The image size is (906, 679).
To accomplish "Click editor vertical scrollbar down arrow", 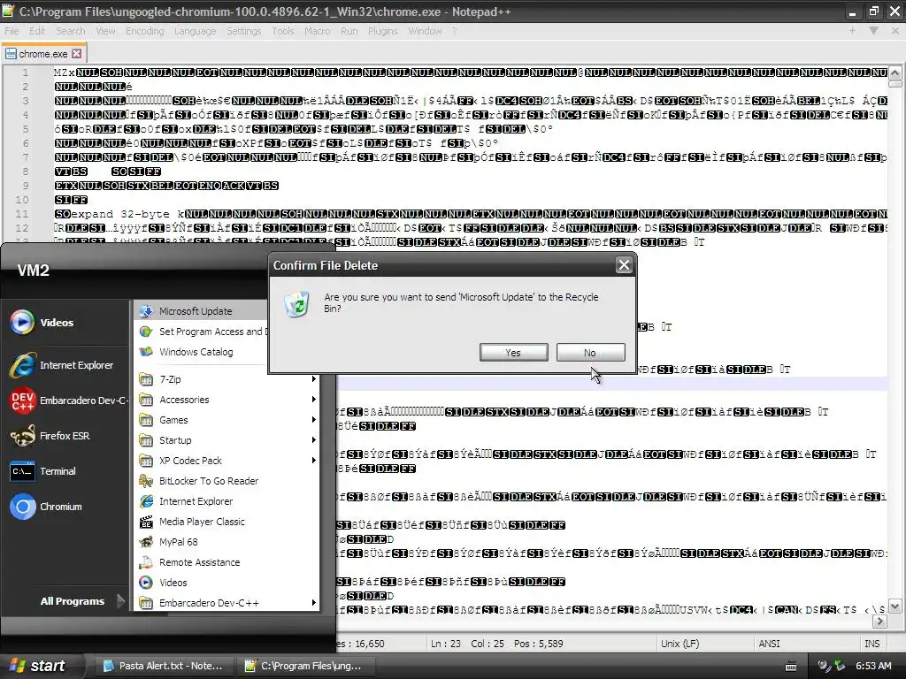I will 895,607.
